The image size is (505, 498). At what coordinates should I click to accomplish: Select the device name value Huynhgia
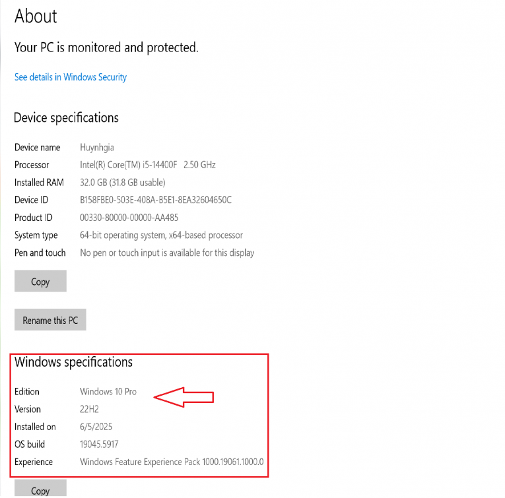[x=97, y=148]
